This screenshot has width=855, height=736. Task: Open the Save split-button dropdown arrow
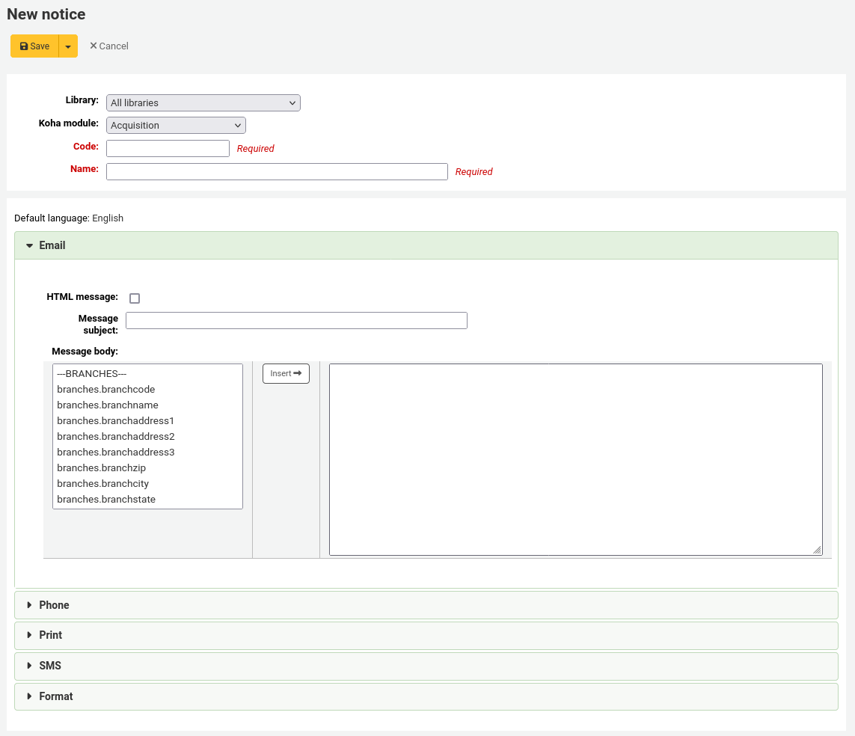67,46
